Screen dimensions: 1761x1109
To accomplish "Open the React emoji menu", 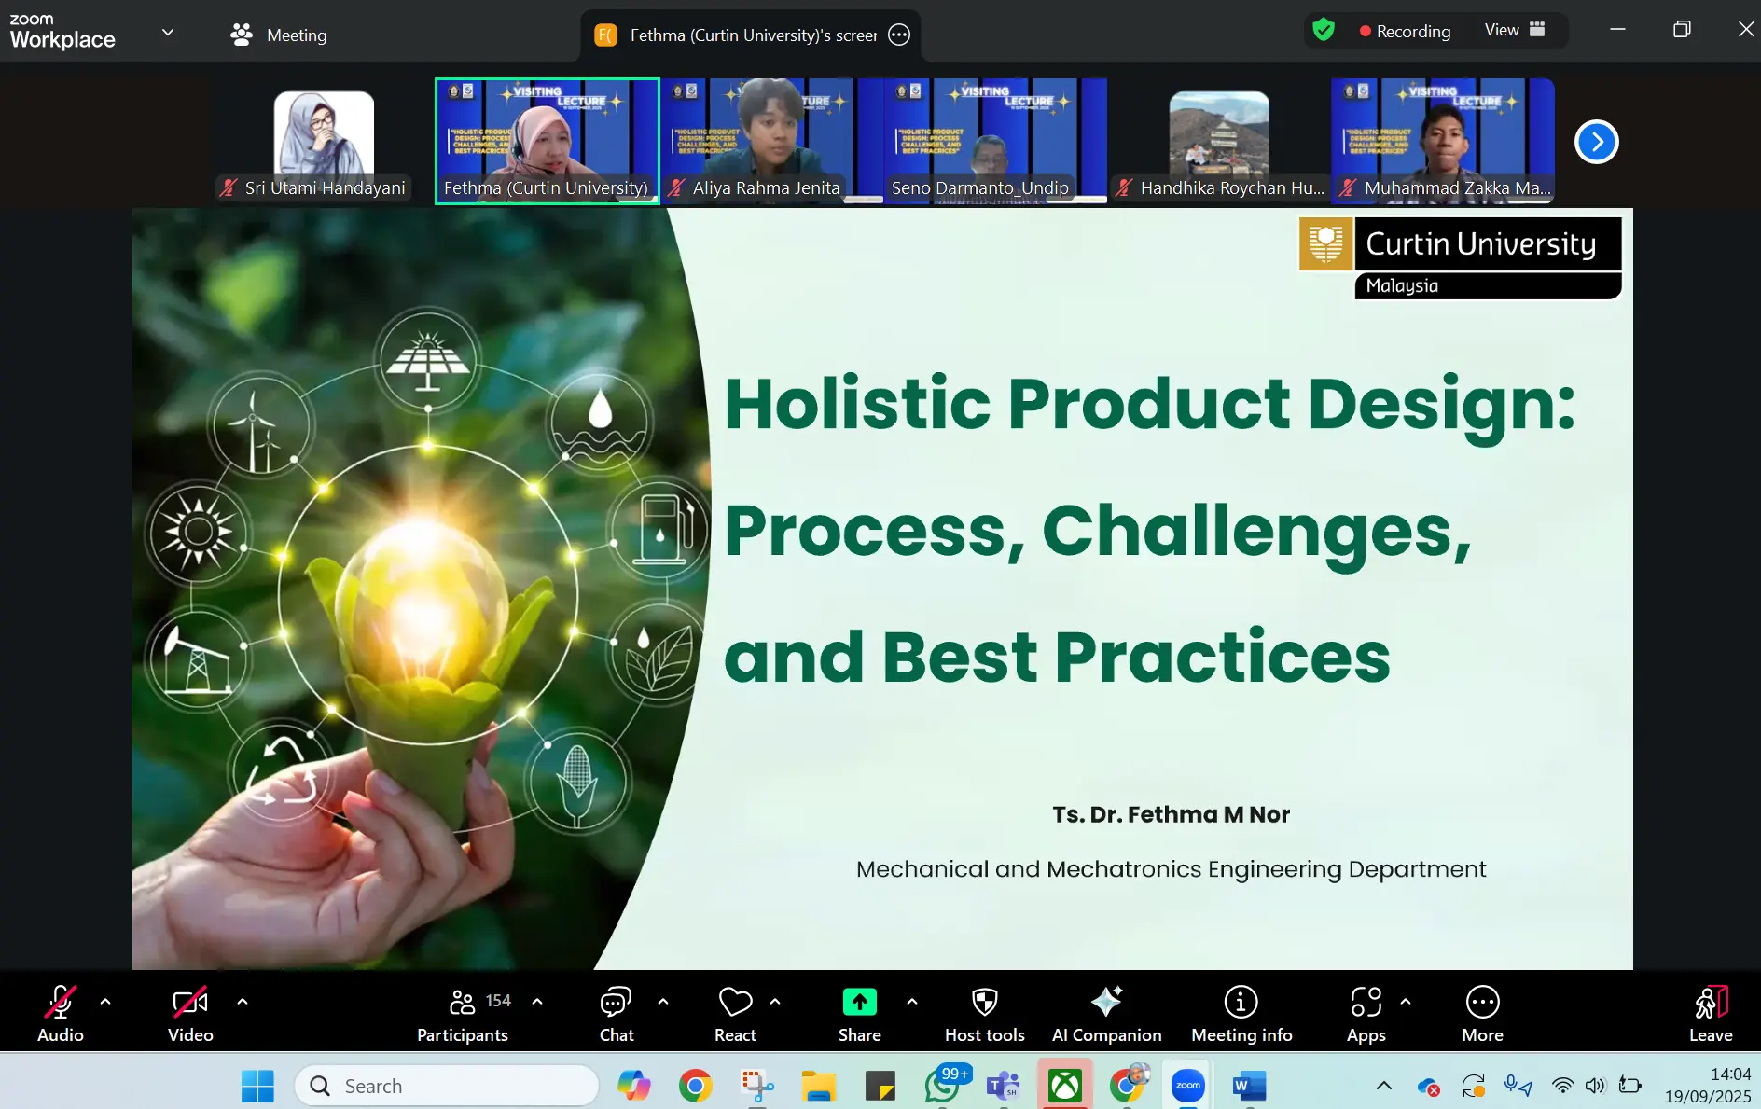I will pos(735,1013).
